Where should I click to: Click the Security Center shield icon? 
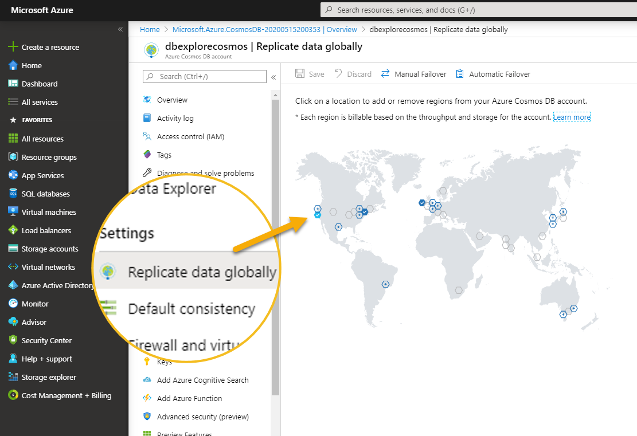point(13,340)
